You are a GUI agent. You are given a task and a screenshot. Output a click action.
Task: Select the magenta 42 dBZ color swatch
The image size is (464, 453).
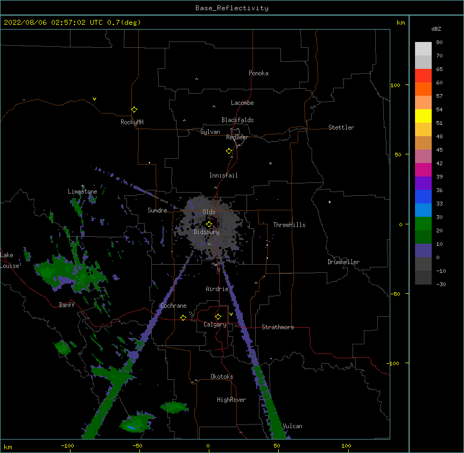coord(423,169)
